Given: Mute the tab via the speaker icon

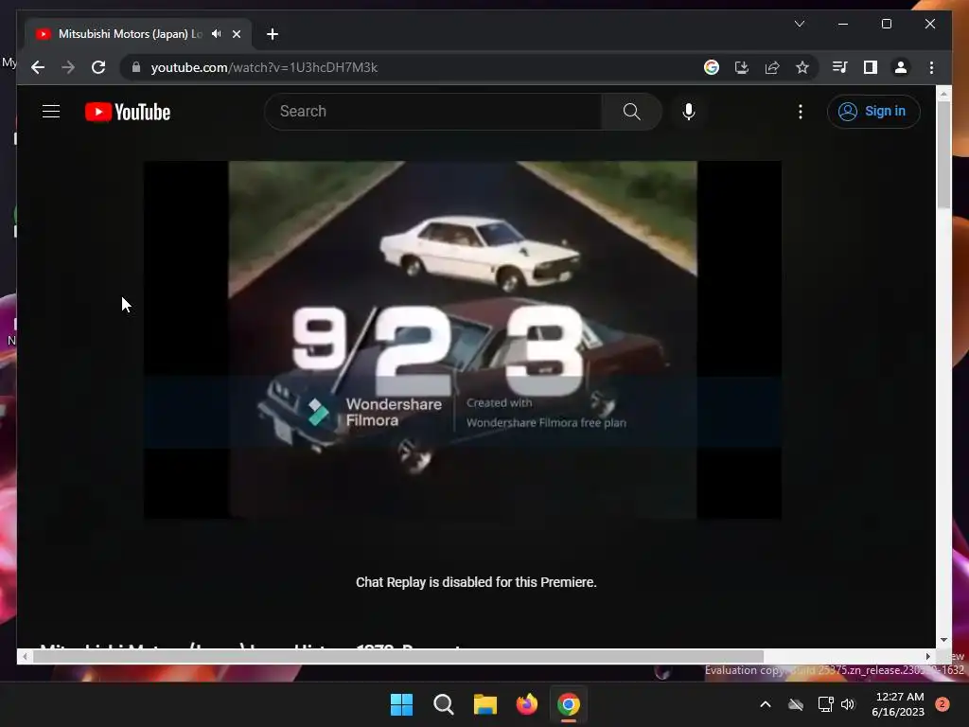Looking at the screenshot, I should pos(217,34).
